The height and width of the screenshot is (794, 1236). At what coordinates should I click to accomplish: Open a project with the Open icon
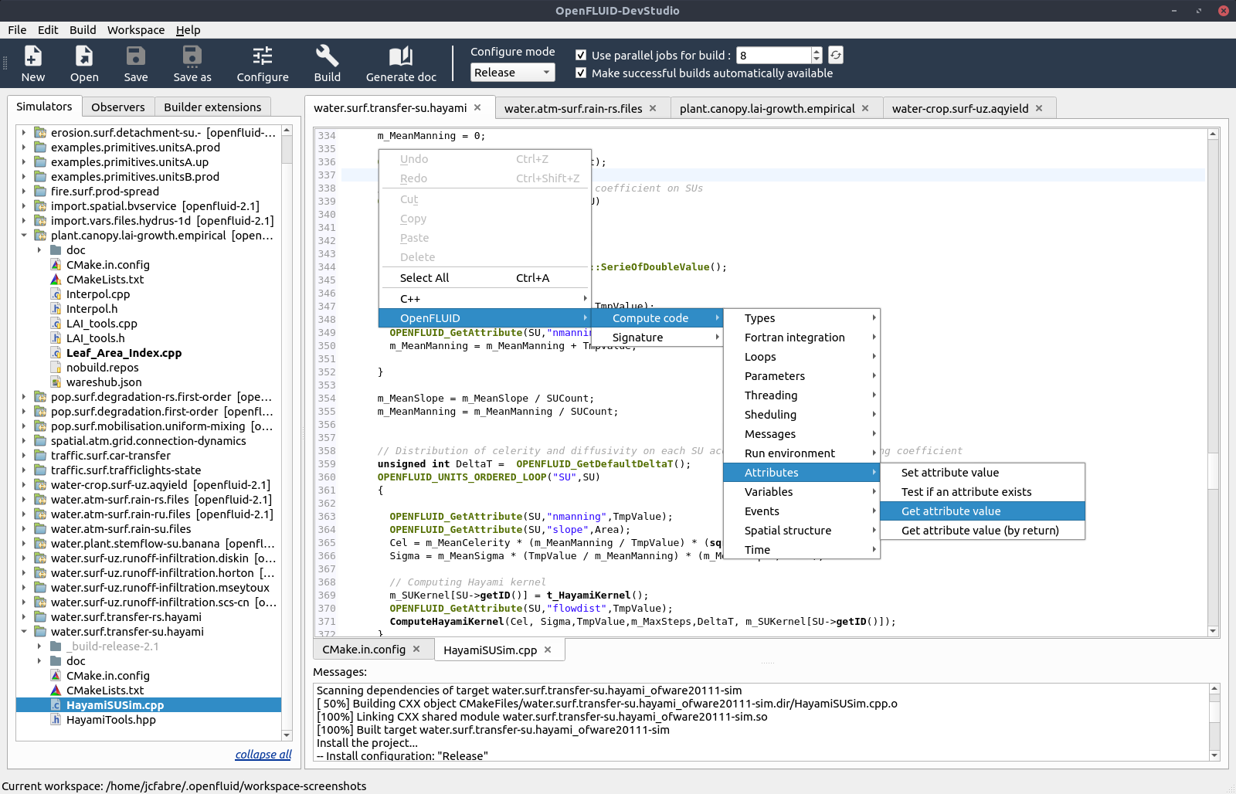point(84,63)
